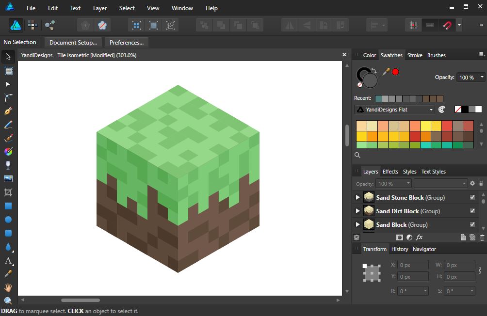Screen dimensions: 487x316
Task: Delete layer with the trash icon
Action: 482,237
